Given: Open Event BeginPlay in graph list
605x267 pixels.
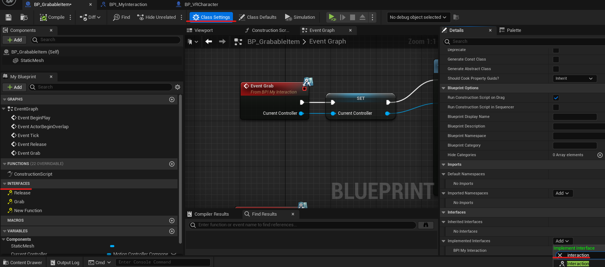Looking at the screenshot, I should (x=34, y=118).
